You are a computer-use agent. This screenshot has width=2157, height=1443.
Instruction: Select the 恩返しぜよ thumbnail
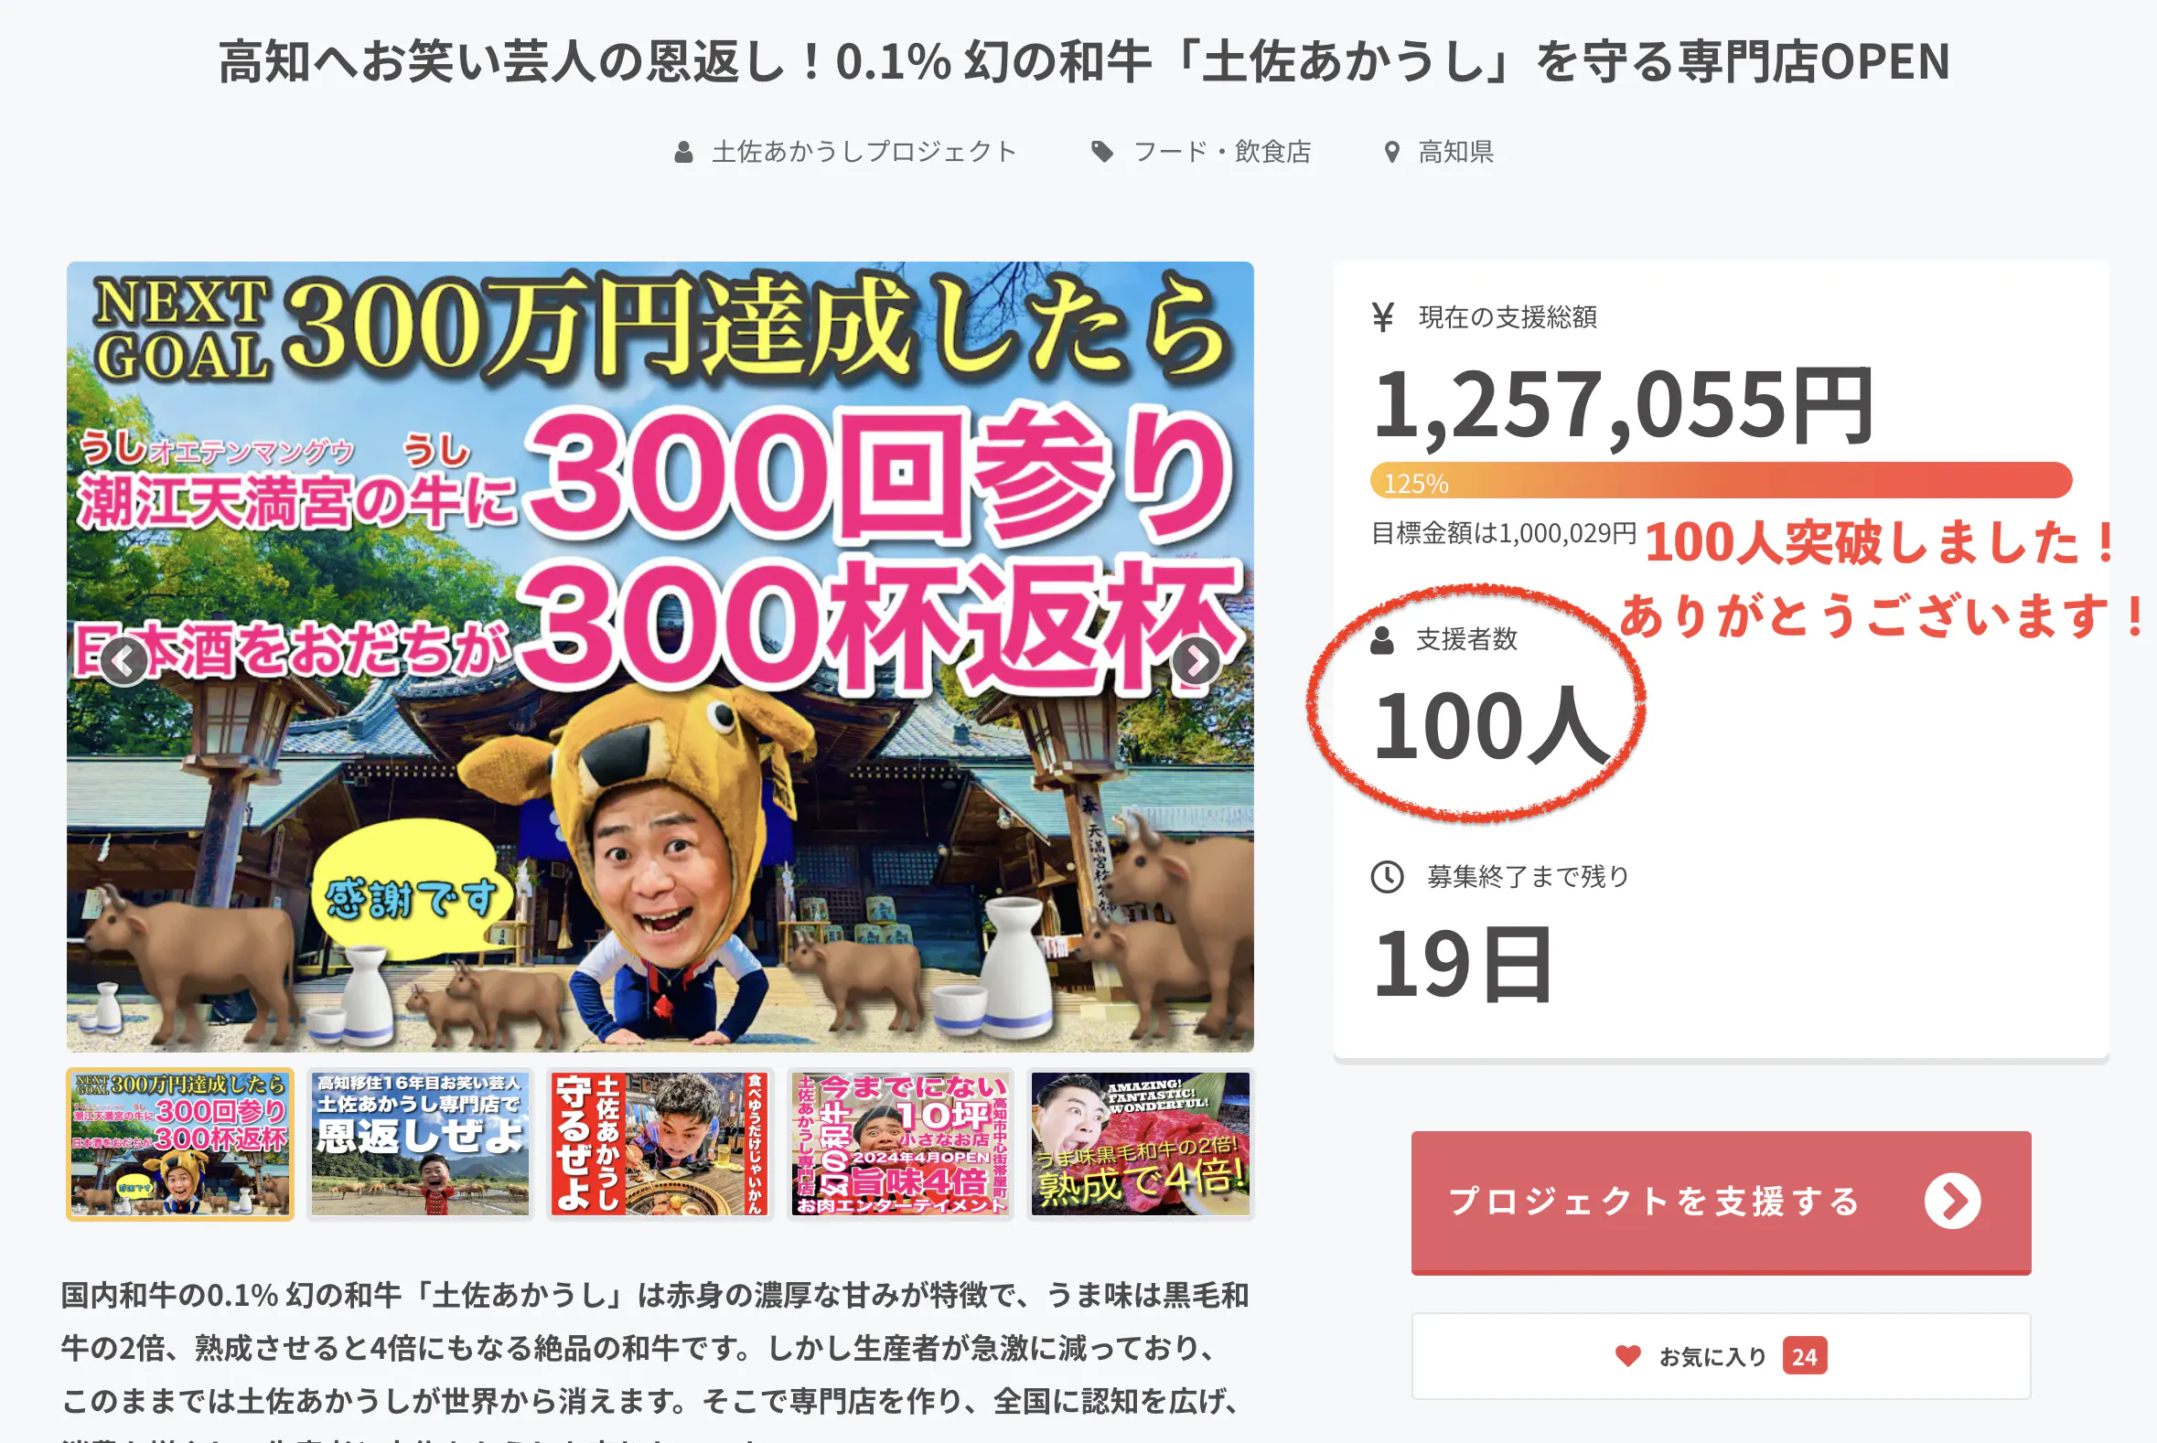pos(420,1144)
